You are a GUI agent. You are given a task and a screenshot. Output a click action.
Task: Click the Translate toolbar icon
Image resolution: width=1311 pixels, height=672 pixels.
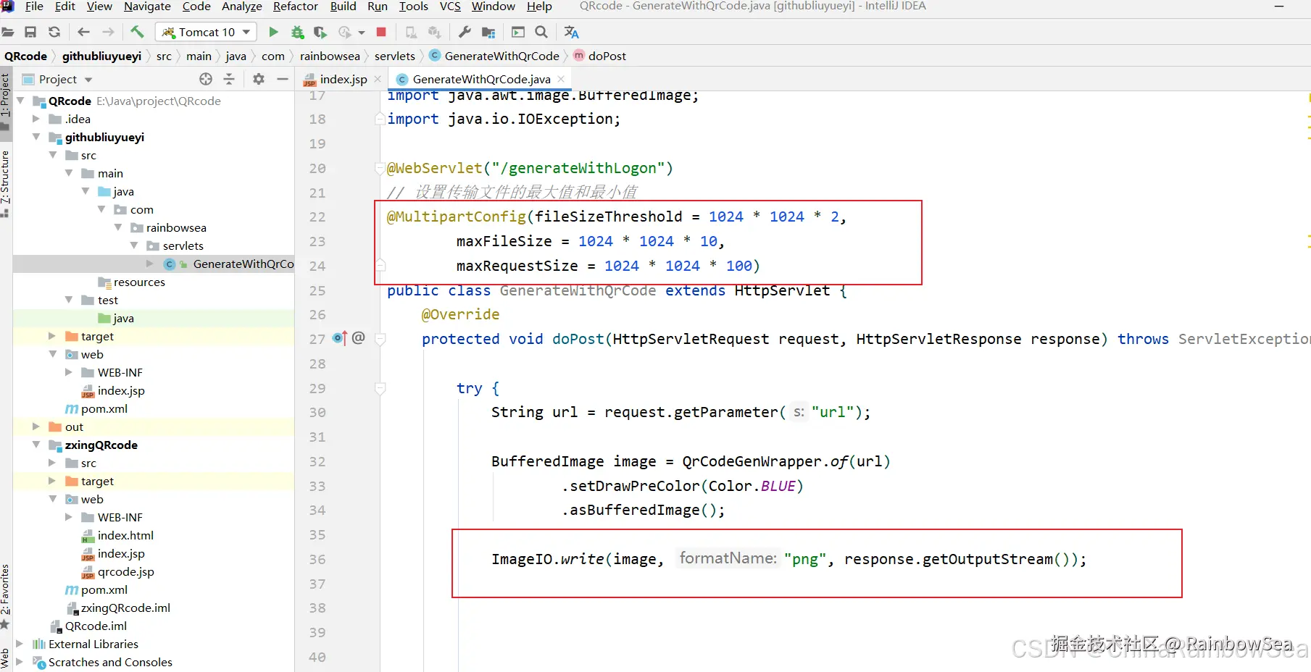coord(571,32)
